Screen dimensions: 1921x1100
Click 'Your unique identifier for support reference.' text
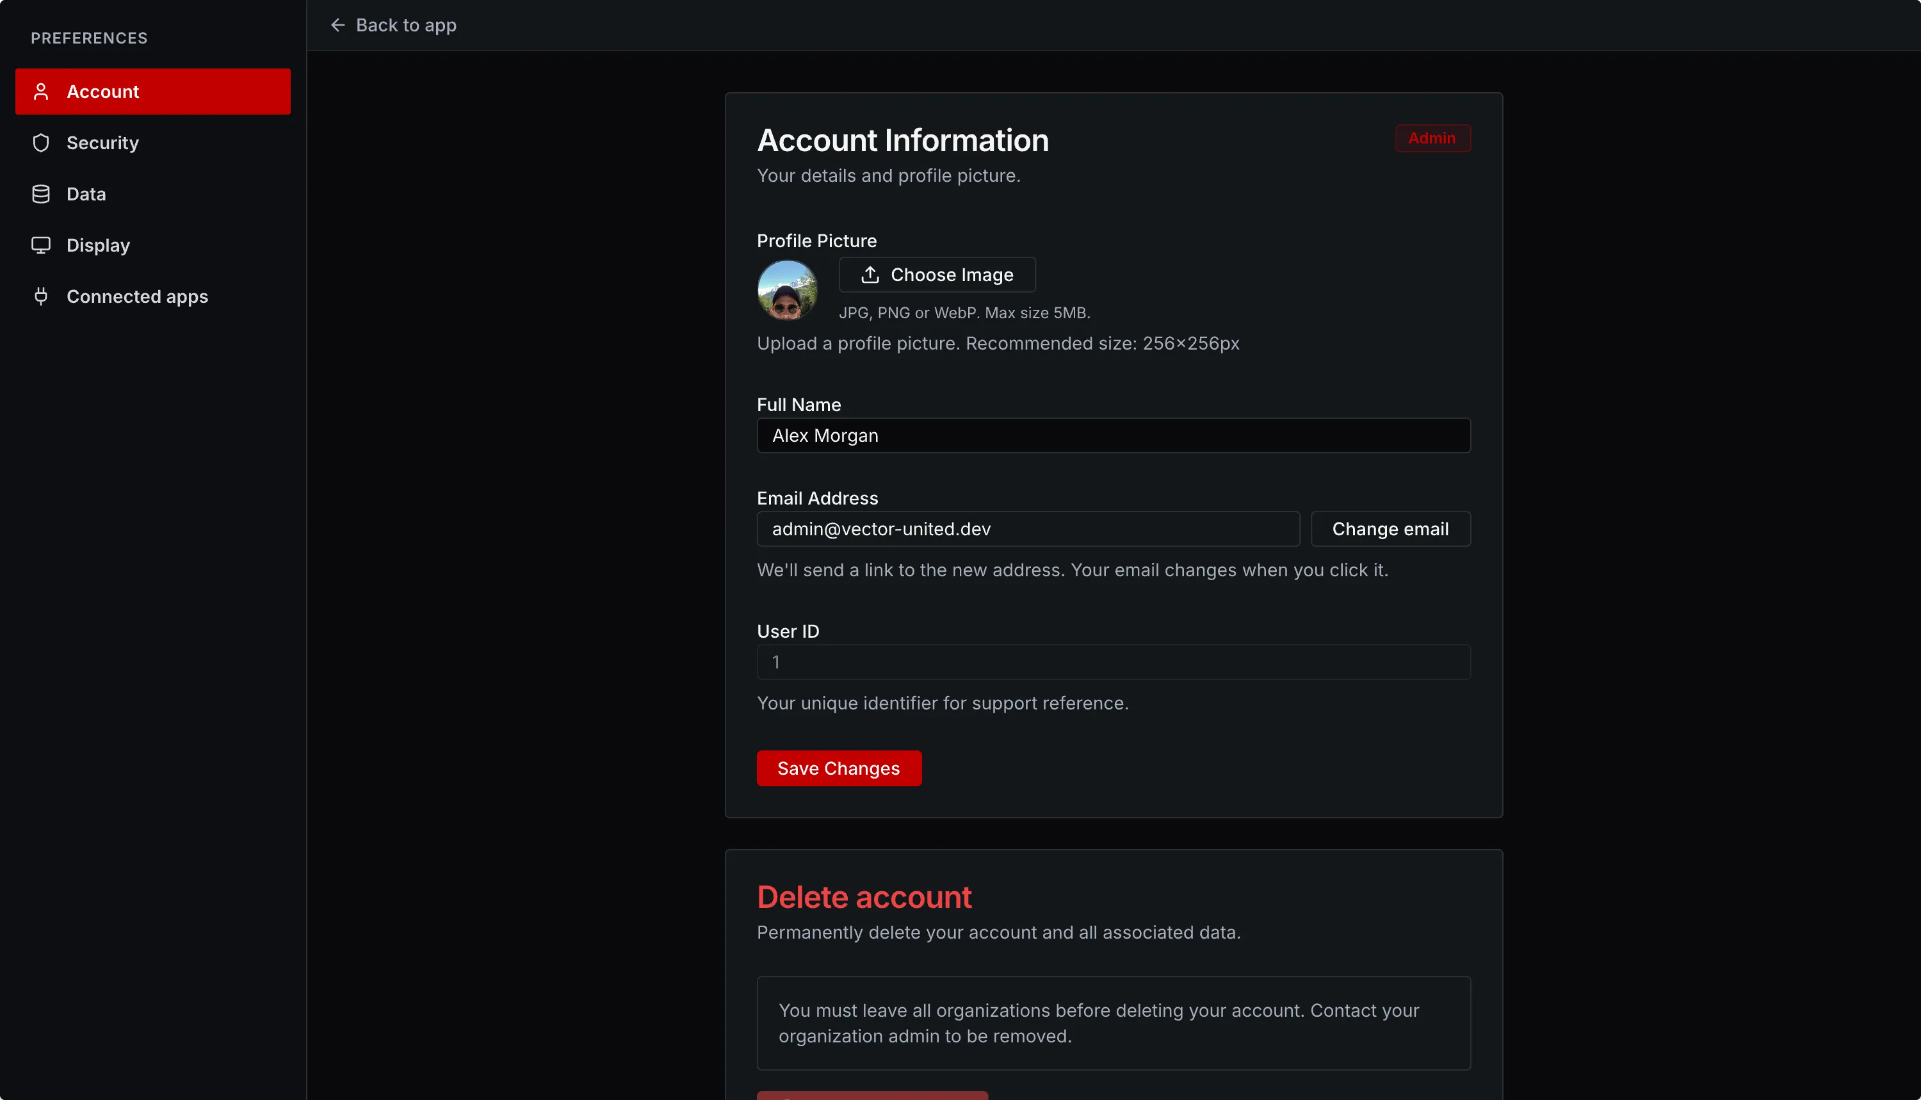pyautogui.click(x=943, y=704)
